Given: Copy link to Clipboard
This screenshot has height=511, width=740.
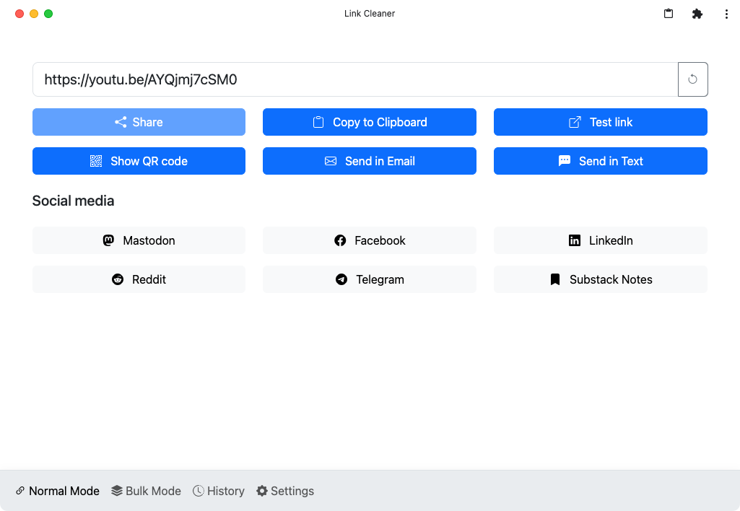Looking at the screenshot, I should click(x=370, y=122).
